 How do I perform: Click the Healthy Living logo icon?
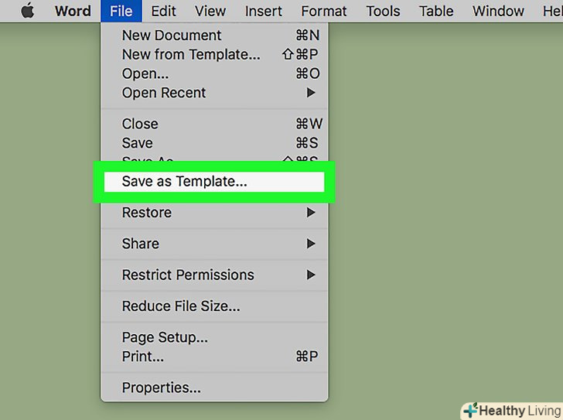pyautogui.click(x=470, y=411)
